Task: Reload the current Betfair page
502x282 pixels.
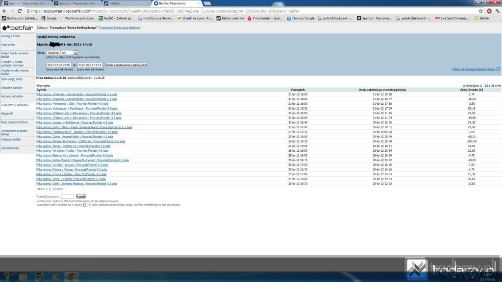Action: point(20,11)
